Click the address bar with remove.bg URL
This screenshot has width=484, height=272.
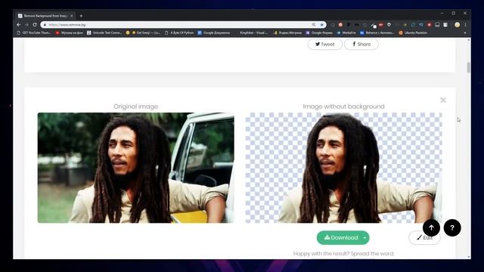coord(183,25)
